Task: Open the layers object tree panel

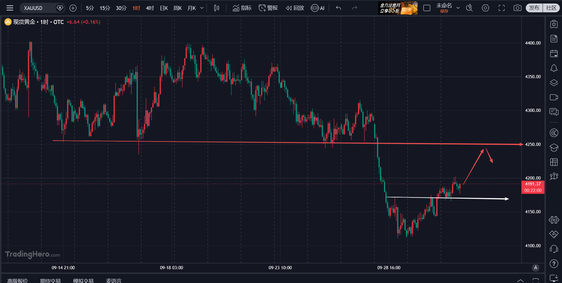Action: pyautogui.click(x=554, y=83)
